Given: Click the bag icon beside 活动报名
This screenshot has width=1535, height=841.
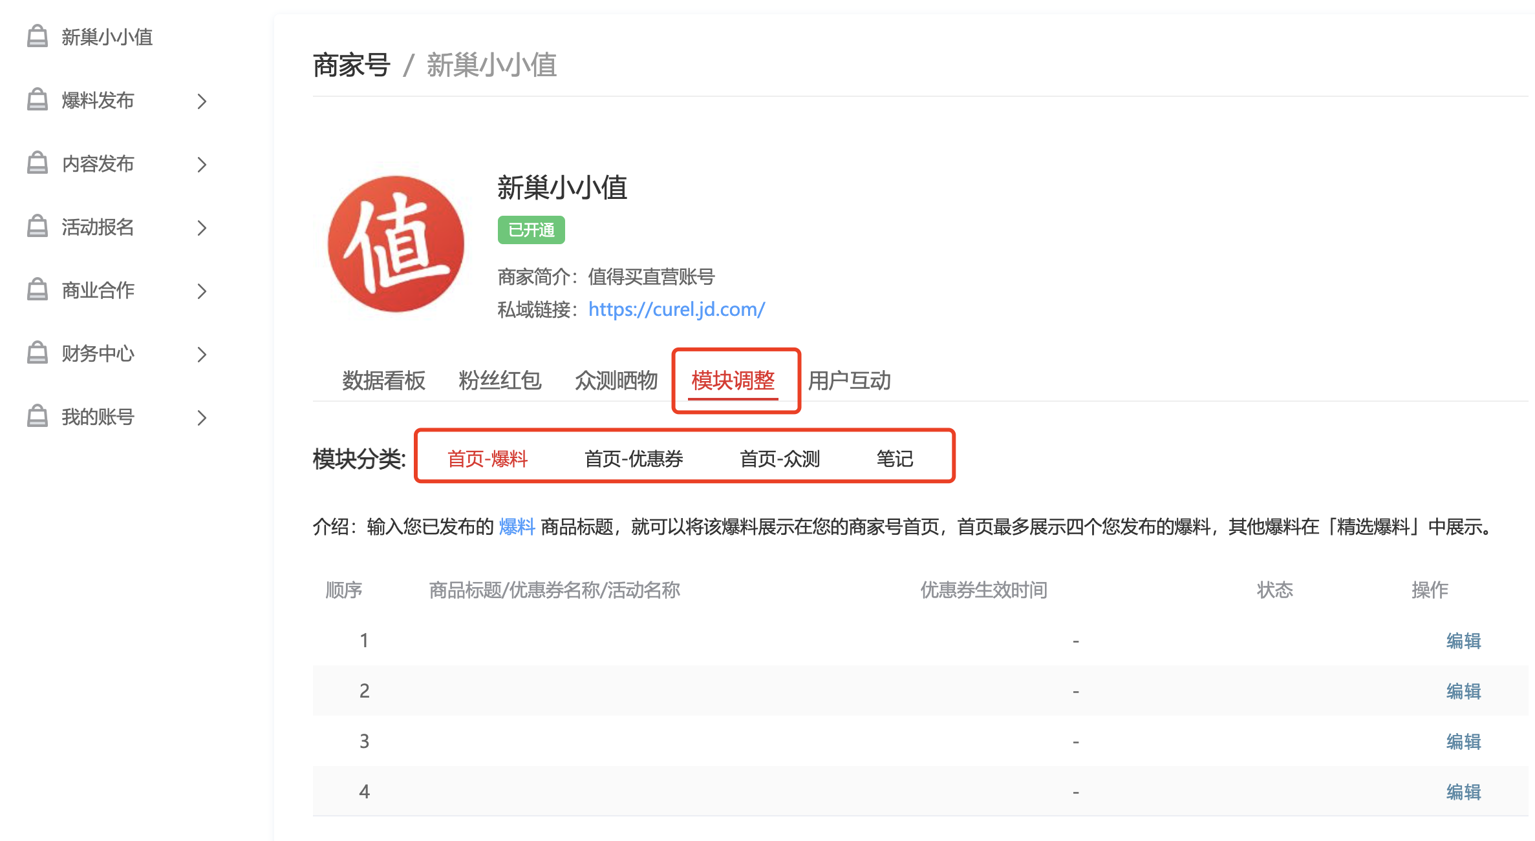Looking at the screenshot, I should pyautogui.click(x=38, y=226).
